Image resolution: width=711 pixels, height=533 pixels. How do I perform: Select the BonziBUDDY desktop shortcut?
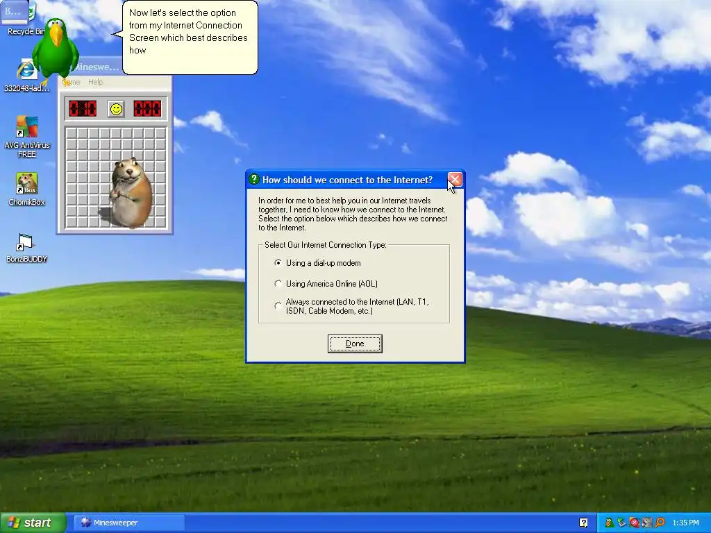point(27,248)
